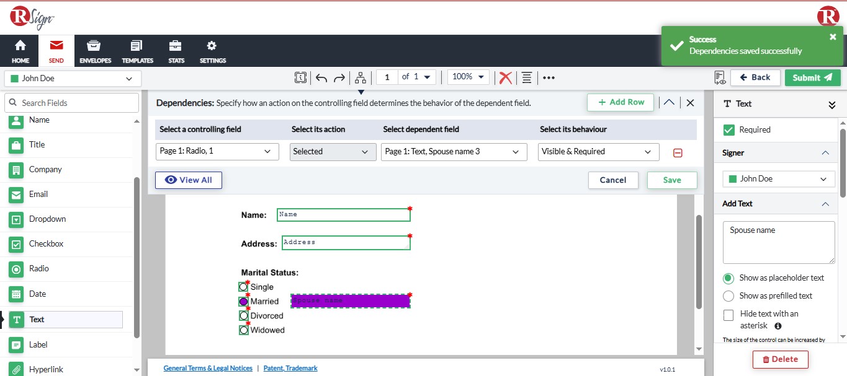The height and width of the screenshot is (376, 847).
Task: Open the Envelopes section
Action: [93, 51]
